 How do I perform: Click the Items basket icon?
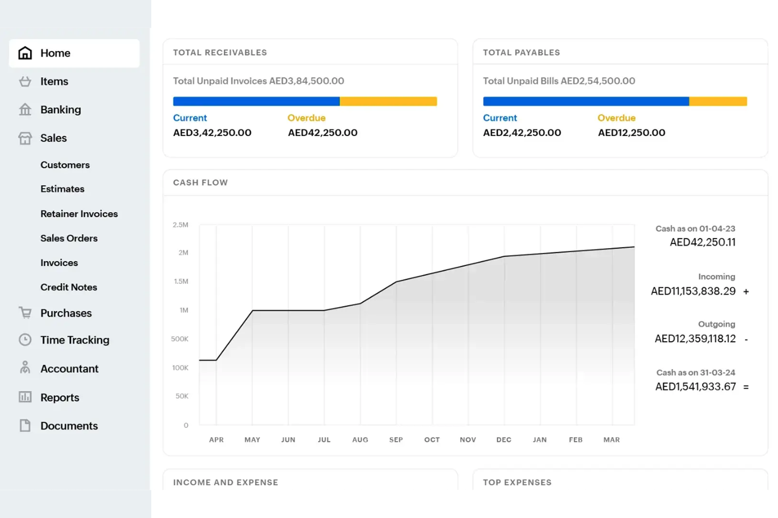pos(25,82)
